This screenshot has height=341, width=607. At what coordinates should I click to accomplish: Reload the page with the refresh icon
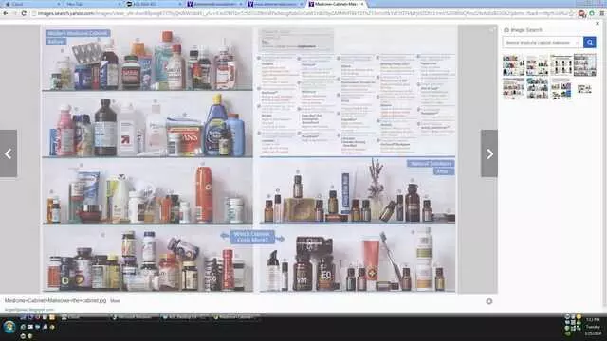(x=24, y=13)
